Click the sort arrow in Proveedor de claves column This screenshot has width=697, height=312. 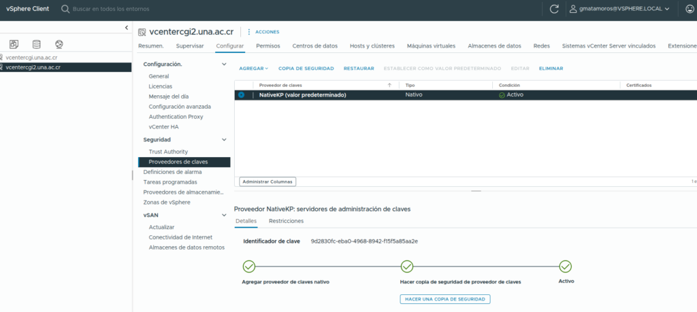389,85
